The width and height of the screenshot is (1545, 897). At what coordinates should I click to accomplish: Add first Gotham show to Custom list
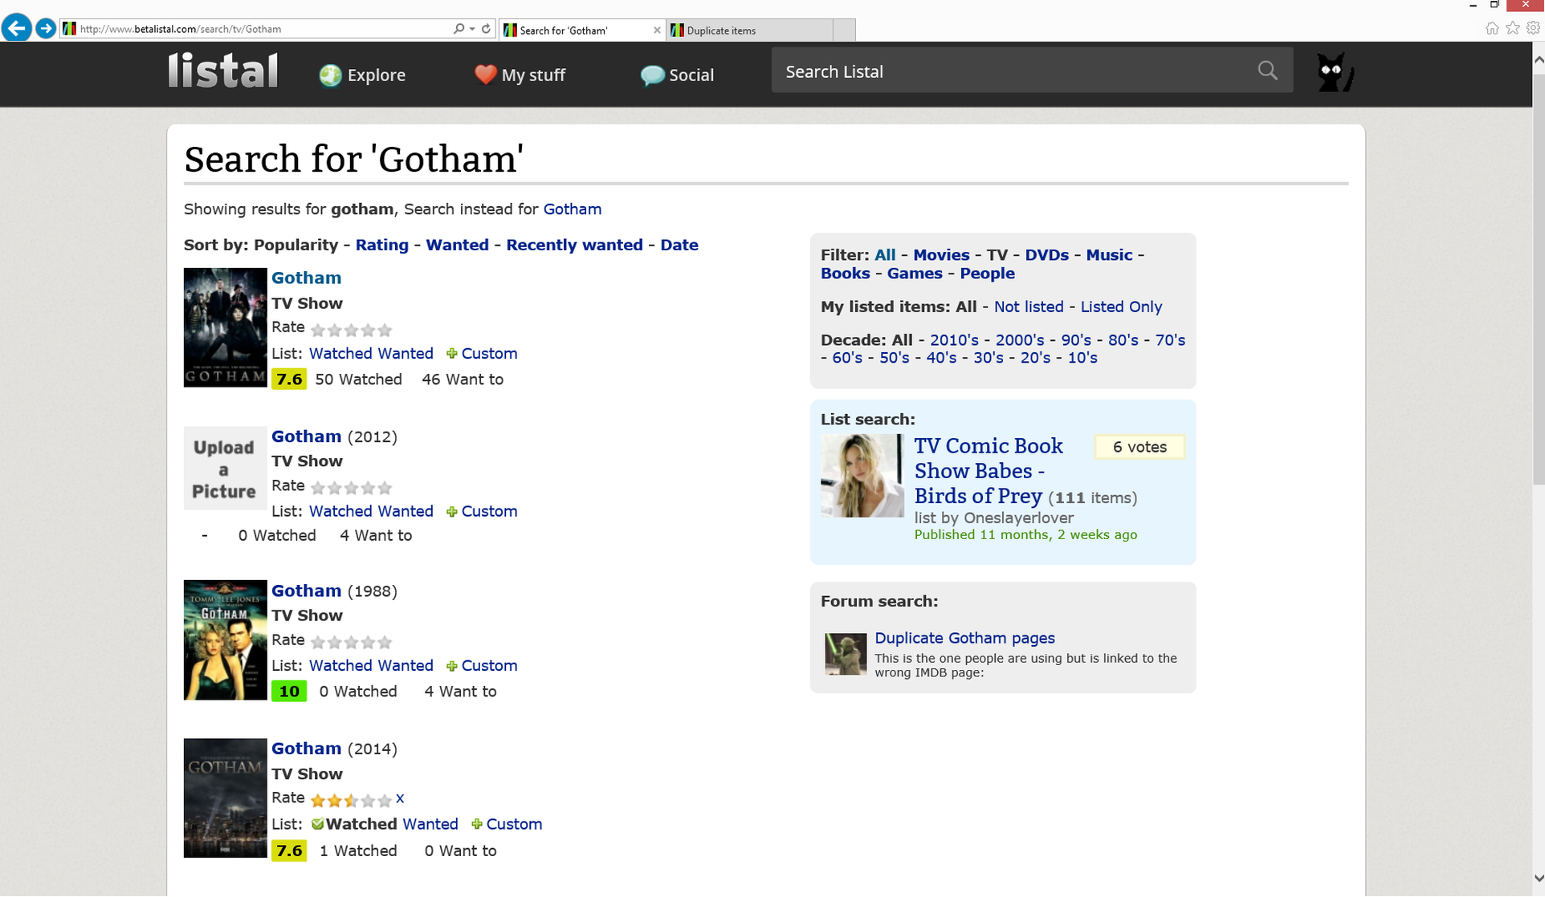[482, 354]
